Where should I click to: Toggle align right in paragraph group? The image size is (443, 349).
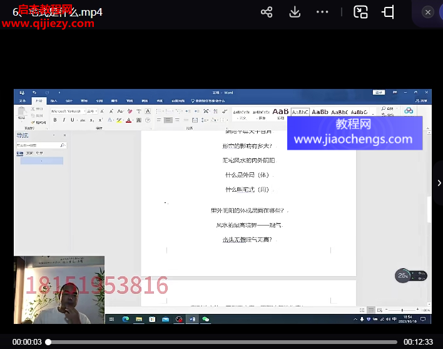pos(177,120)
